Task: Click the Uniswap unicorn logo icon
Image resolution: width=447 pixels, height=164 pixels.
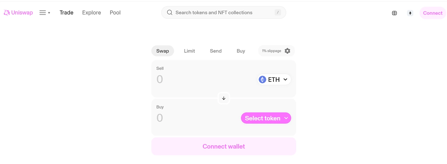Action: tap(7, 13)
